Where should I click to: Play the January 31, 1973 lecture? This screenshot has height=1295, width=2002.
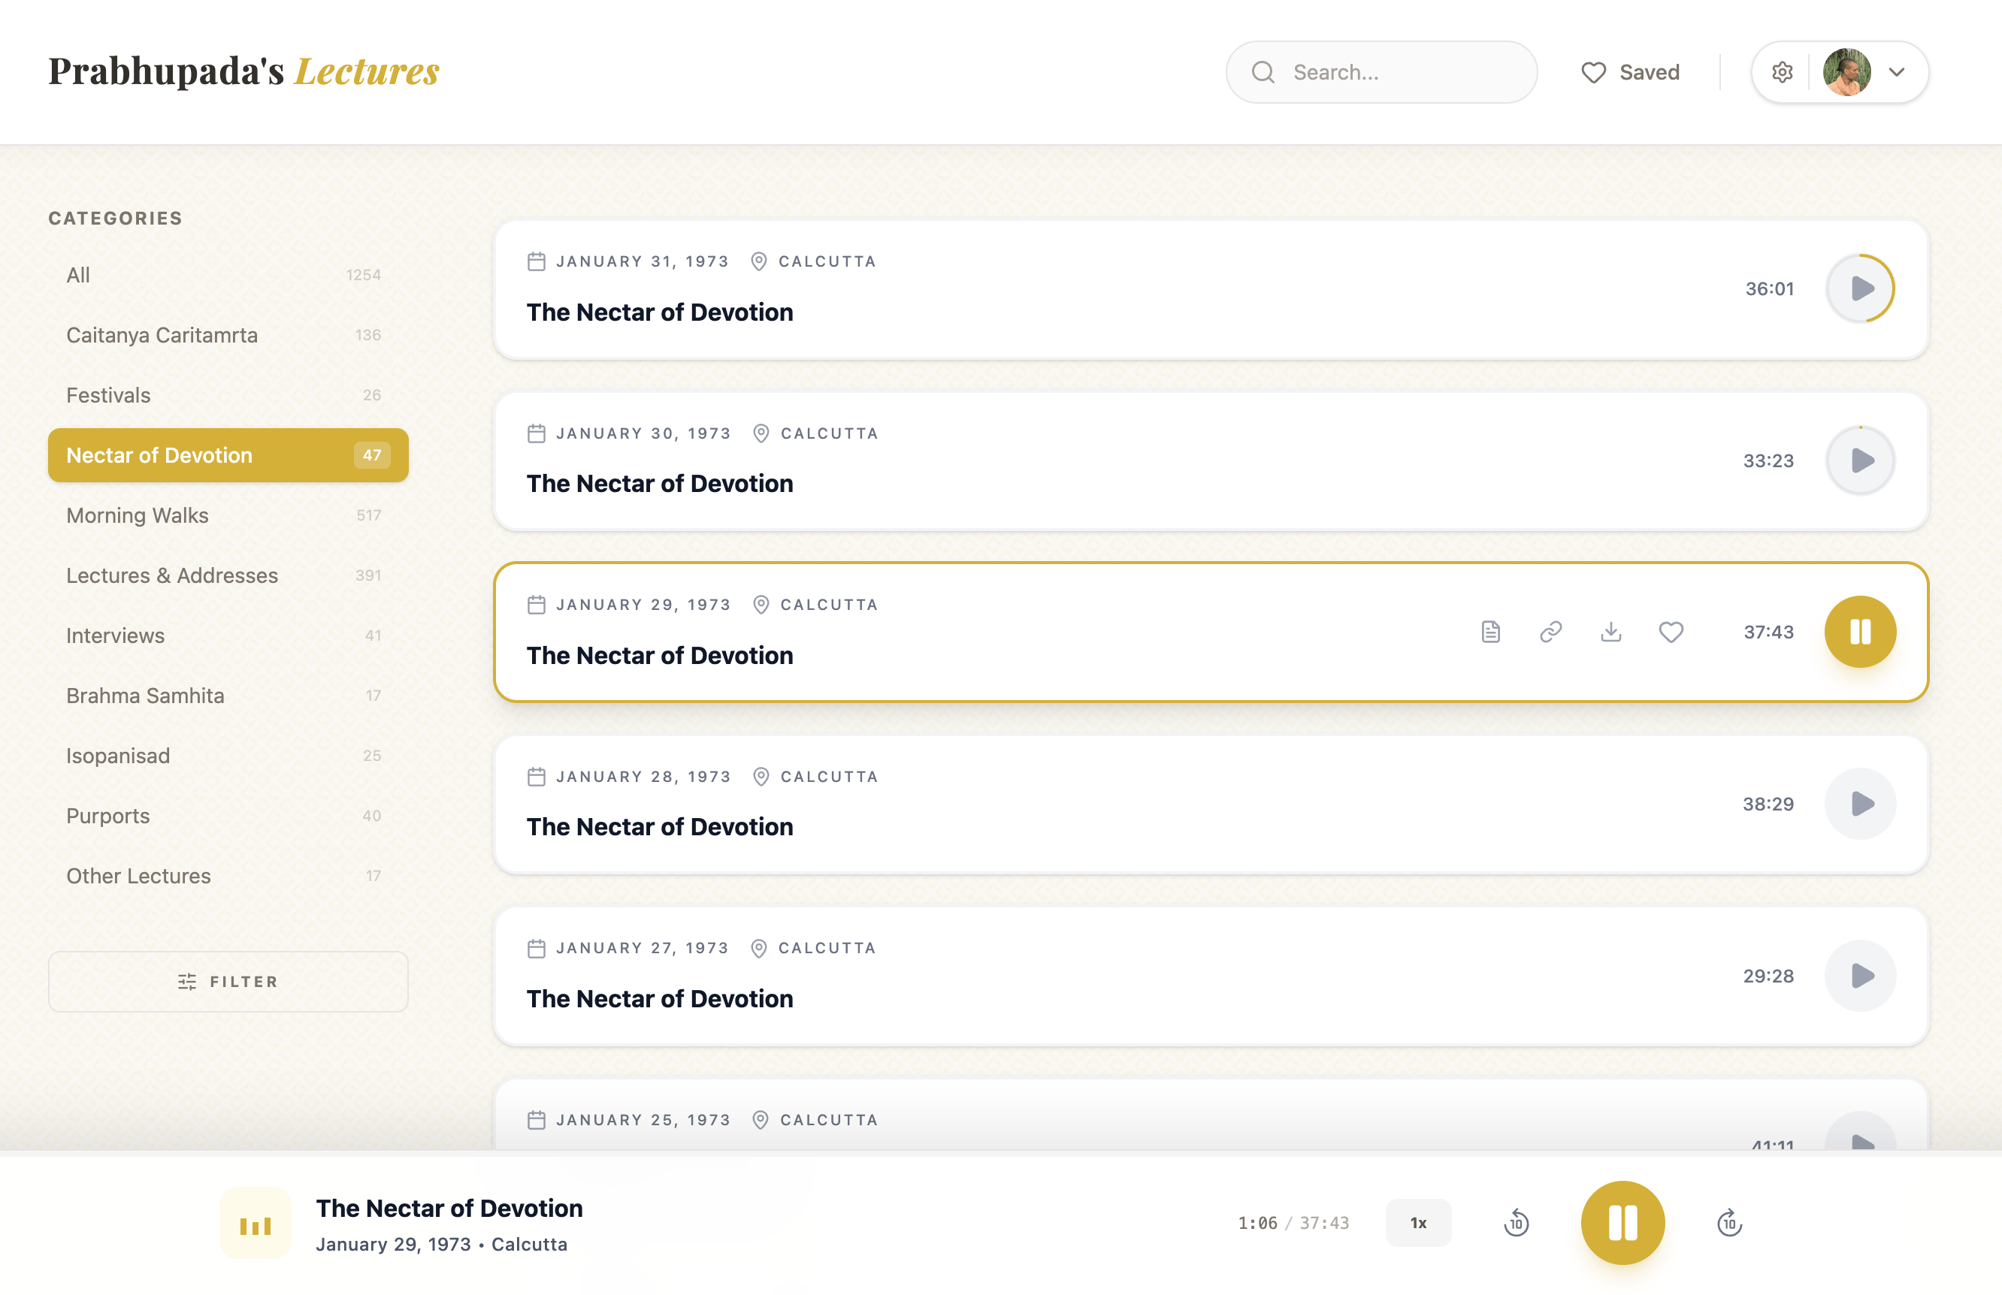1860,288
